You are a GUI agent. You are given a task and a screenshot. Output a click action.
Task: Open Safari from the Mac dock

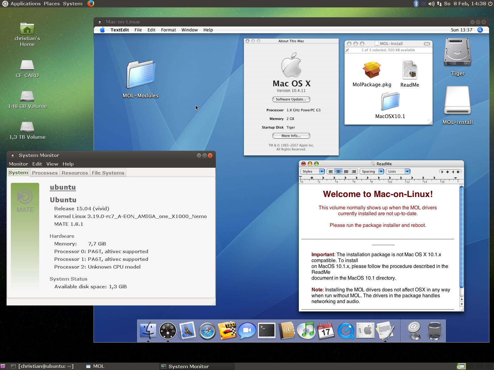click(207, 331)
